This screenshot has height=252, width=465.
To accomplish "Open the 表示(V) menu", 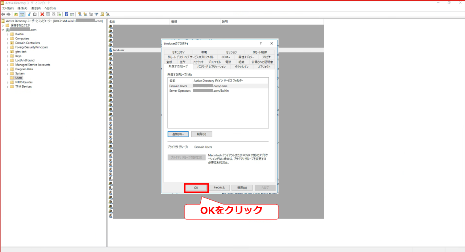I will [36, 8].
